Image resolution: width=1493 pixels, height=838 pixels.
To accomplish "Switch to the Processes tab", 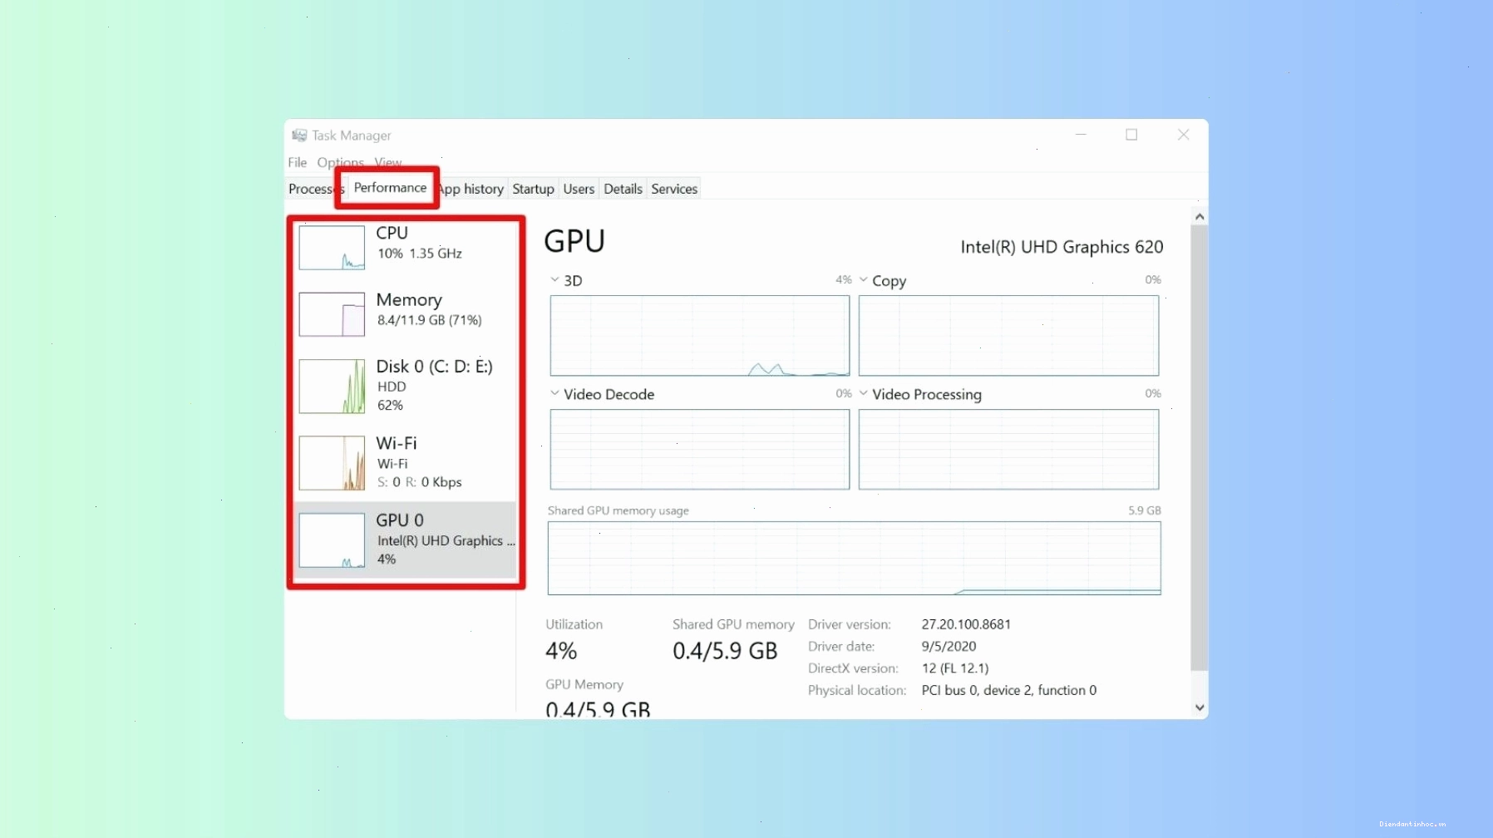I will pos(314,189).
